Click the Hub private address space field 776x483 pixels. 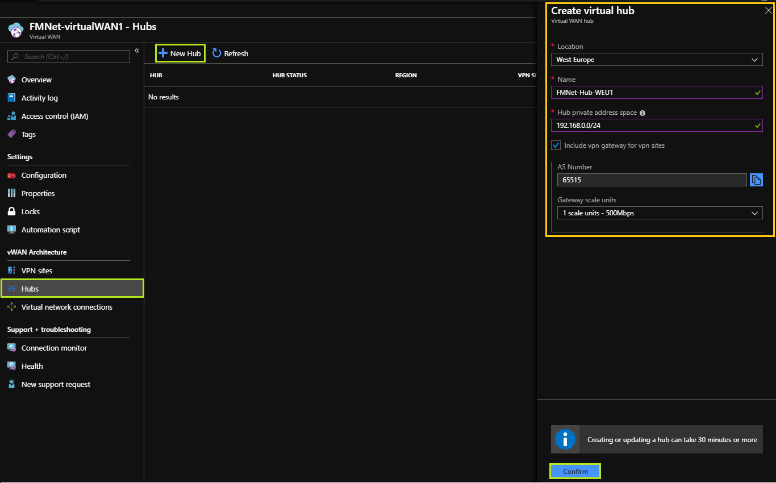[x=657, y=126]
